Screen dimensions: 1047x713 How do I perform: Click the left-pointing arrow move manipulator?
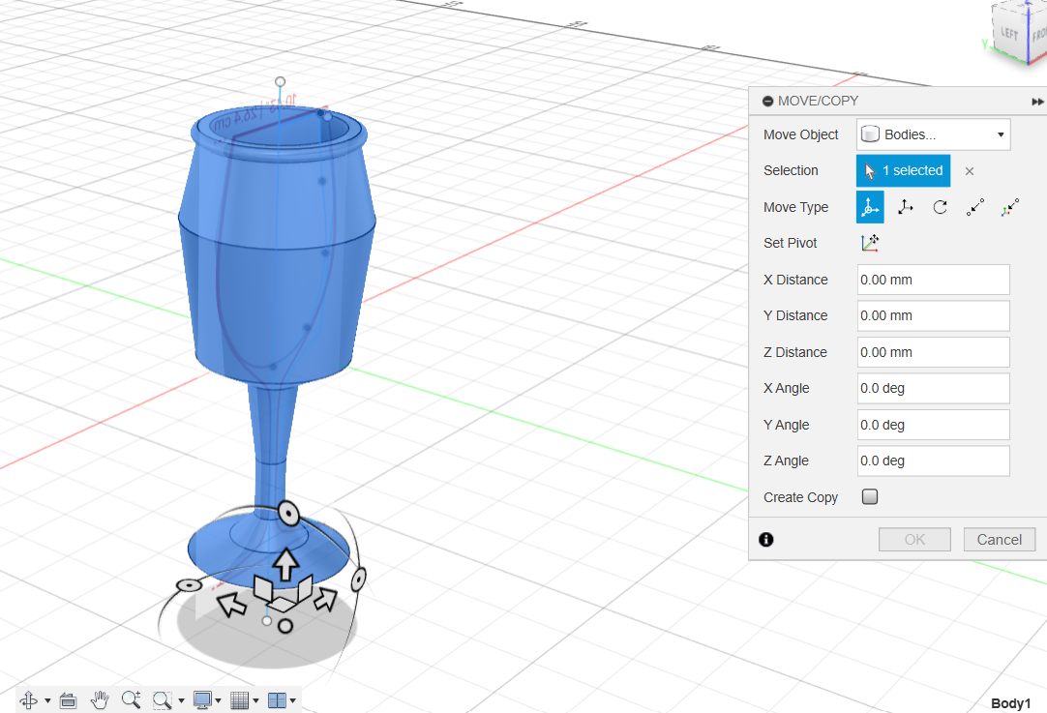[231, 605]
